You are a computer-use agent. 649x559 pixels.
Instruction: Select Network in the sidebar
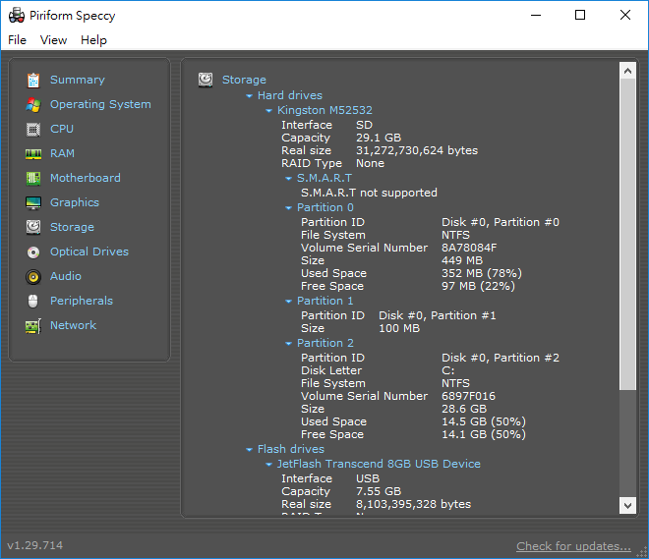pos(73,325)
